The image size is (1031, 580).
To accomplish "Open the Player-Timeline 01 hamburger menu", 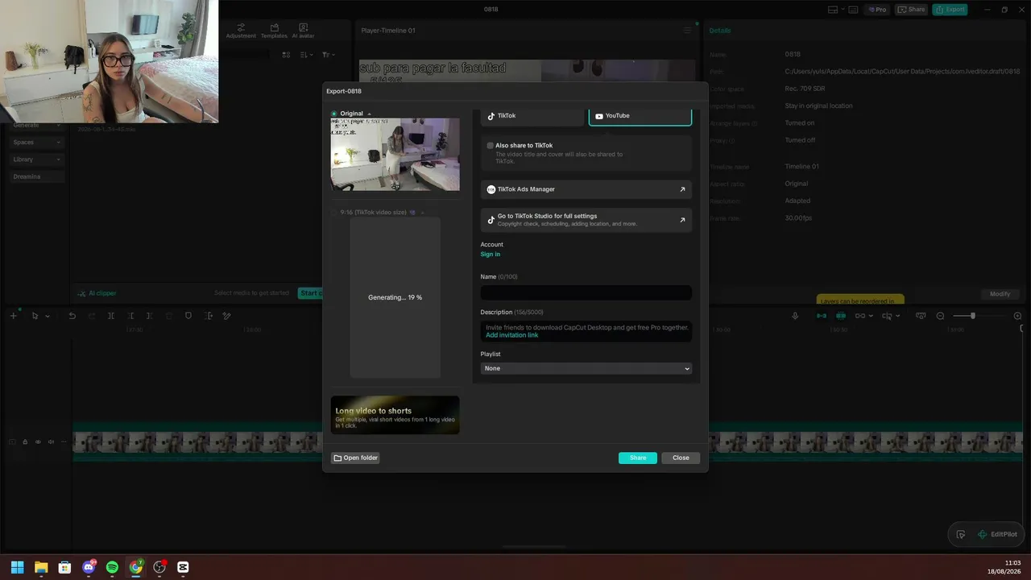I will point(687,31).
